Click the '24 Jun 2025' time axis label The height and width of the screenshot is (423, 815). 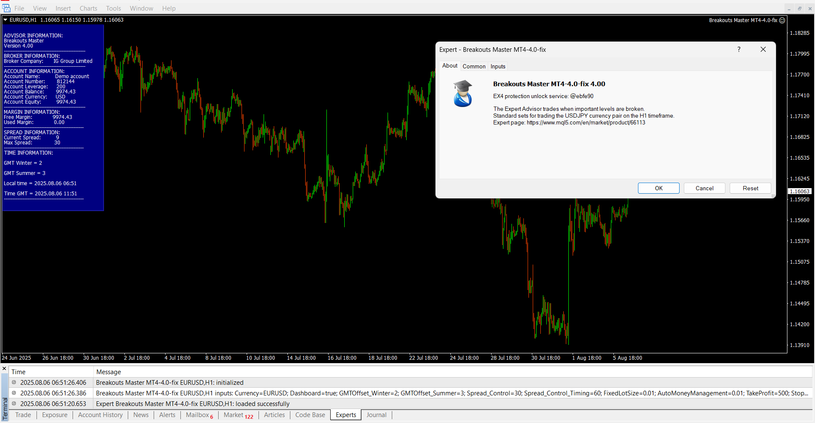(x=17, y=358)
